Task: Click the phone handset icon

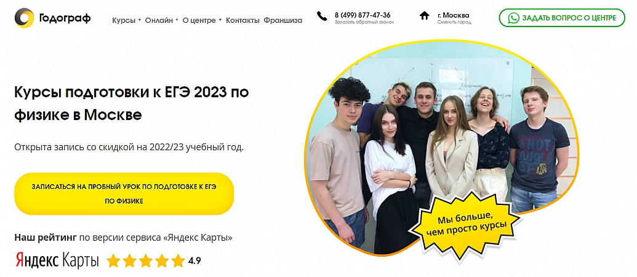Action: pos(322,16)
